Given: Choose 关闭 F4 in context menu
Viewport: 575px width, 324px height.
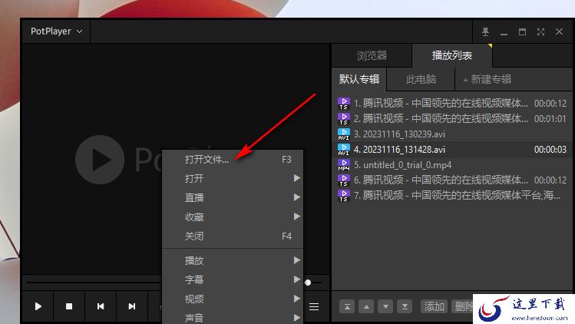Looking at the screenshot, I should (x=233, y=236).
